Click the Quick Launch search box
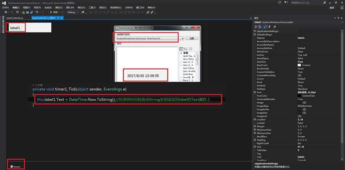The width and height of the screenshot is (345, 170). pyautogui.click(x=306, y=3)
